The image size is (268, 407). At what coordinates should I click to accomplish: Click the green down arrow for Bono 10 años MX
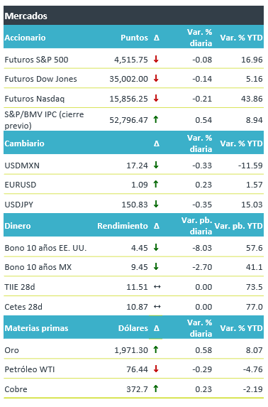coord(156,267)
